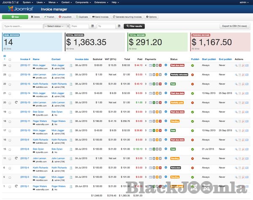This screenshot has width=253, height=200.
Task: Open the Users menu
Action: (x=41, y=2)
